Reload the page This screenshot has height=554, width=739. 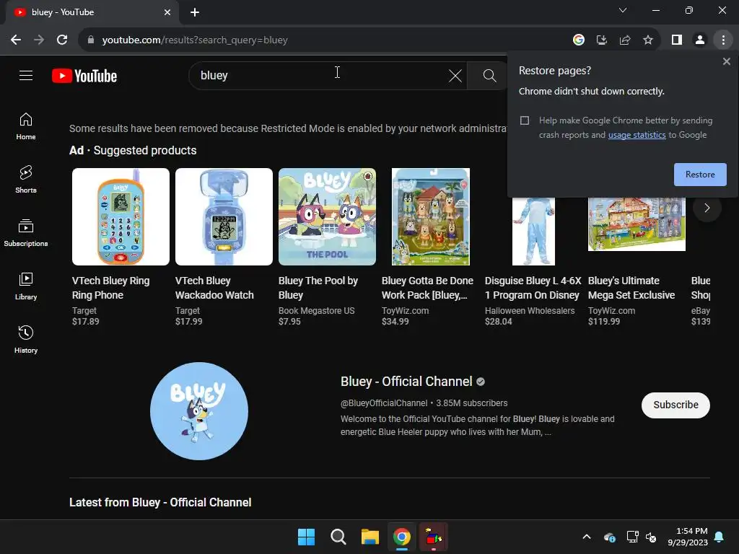[x=62, y=40]
